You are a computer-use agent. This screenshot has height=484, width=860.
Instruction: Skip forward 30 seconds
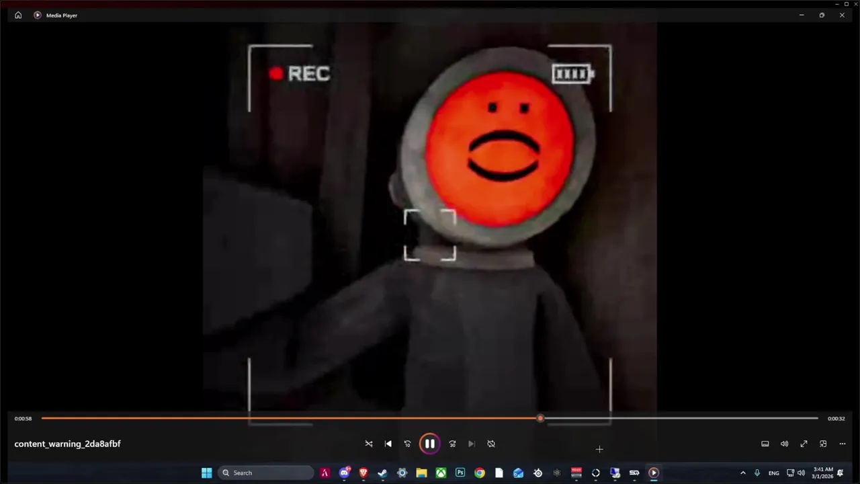point(452,444)
